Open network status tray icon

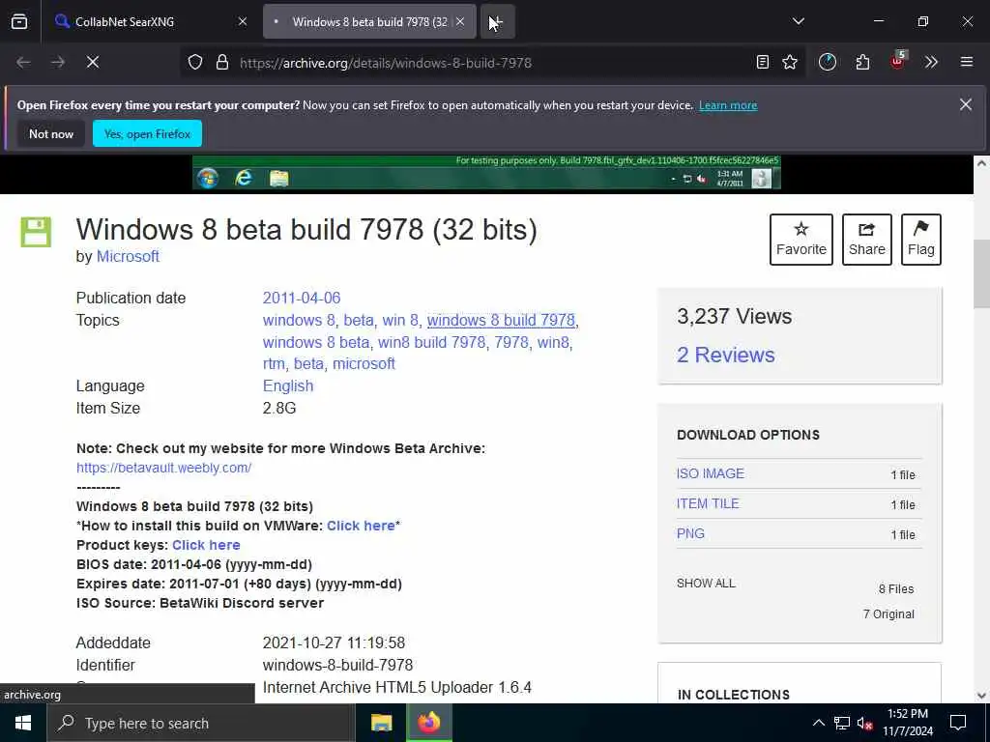[842, 723]
